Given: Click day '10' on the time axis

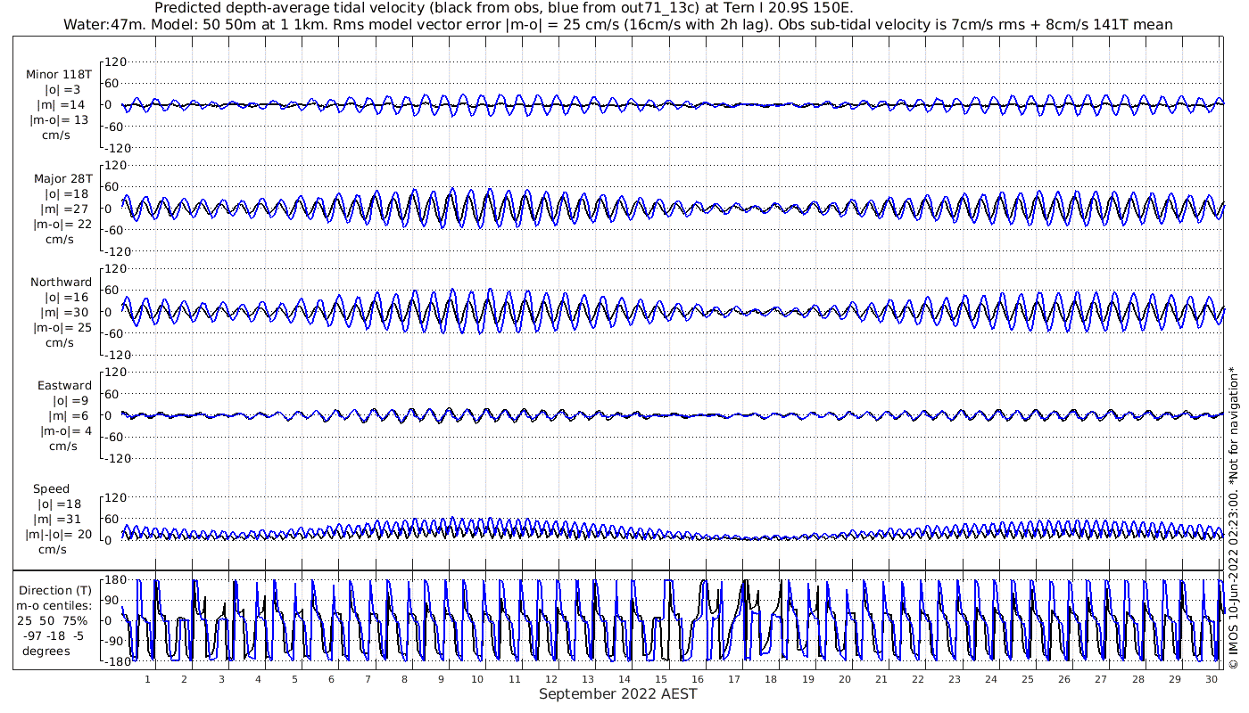Looking at the screenshot, I should tap(477, 679).
